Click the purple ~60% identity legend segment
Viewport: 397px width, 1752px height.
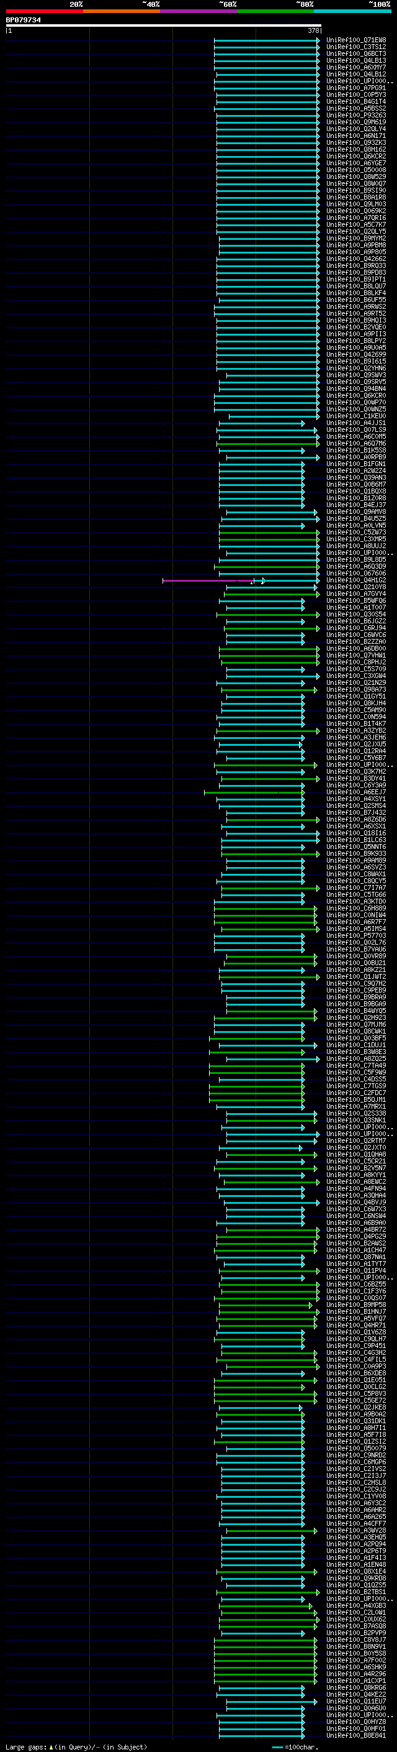(199, 11)
